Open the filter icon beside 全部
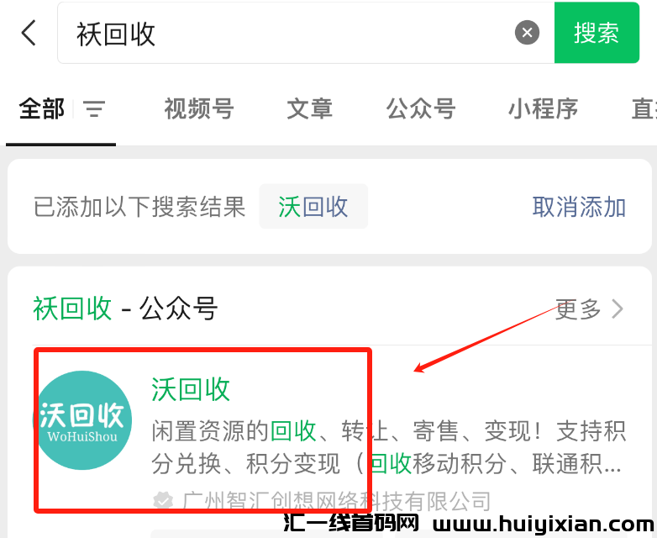Image resolution: width=657 pixels, height=538 pixels. [x=94, y=109]
